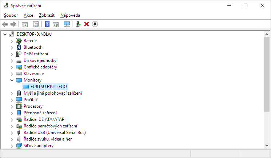Click the Řadiče USB plug icon
Screen dimensions: 271x158
[x=19, y=133]
